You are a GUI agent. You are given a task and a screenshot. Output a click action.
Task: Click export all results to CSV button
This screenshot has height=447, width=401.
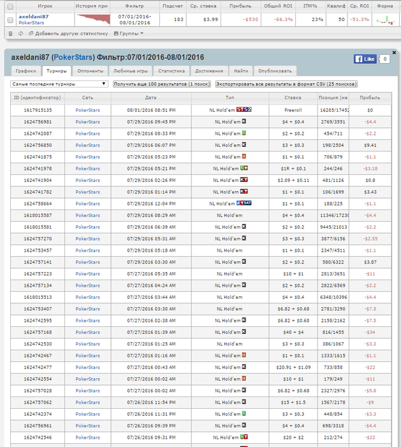coord(286,84)
